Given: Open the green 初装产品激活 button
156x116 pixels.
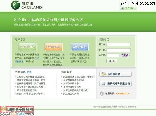Looking at the screenshot, I should point(28,47).
